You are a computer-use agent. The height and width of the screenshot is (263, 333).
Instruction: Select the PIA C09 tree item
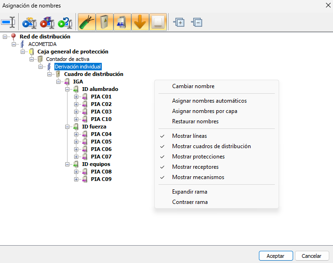pyautogui.click(x=101, y=179)
